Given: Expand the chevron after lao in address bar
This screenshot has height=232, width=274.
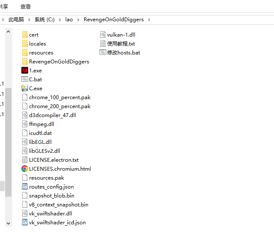Looking at the screenshot, I should pos(78,20).
